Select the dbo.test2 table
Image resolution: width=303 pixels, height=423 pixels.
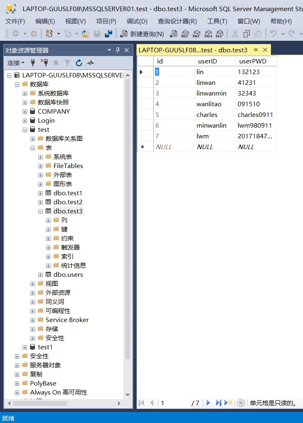point(68,202)
